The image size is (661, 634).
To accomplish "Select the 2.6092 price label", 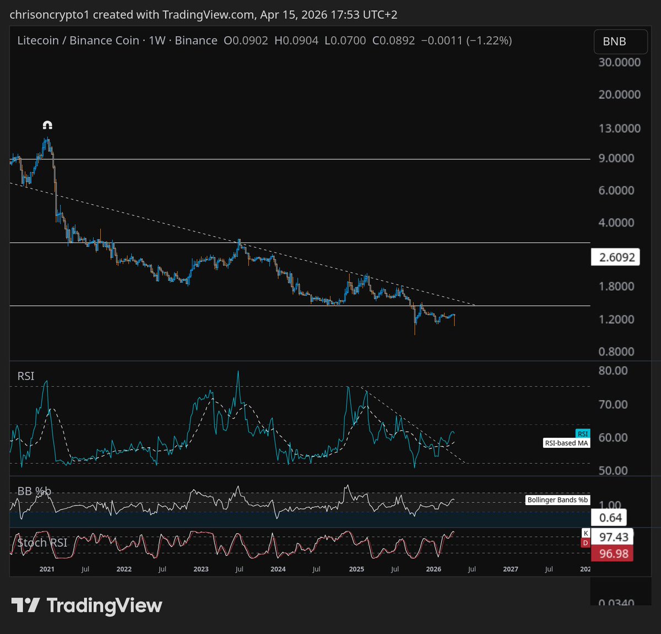I will [615, 257].
